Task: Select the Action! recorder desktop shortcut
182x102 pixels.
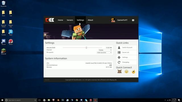Action: pyautogui.click(x=11, y=42)
